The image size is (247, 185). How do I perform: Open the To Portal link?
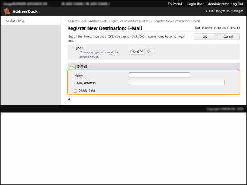click(175, 4)
